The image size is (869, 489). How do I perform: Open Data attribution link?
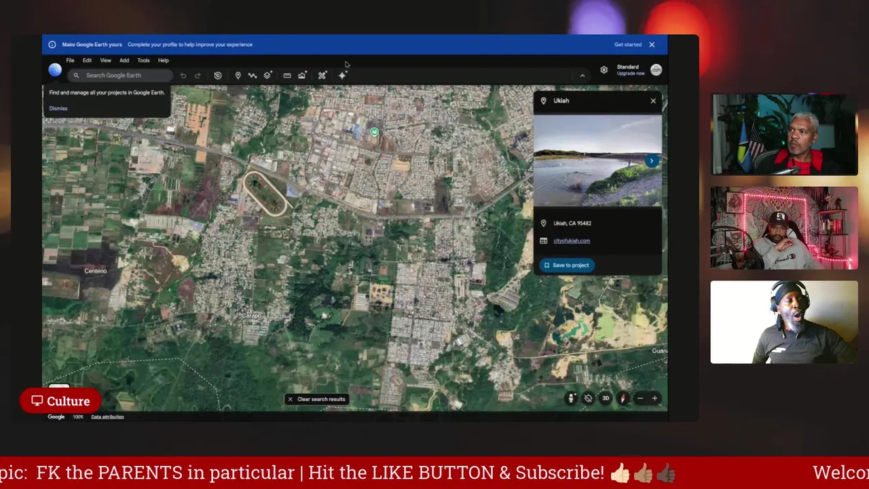tap(107, 417)
